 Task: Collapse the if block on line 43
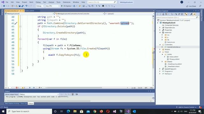click(x=20, y=26)
